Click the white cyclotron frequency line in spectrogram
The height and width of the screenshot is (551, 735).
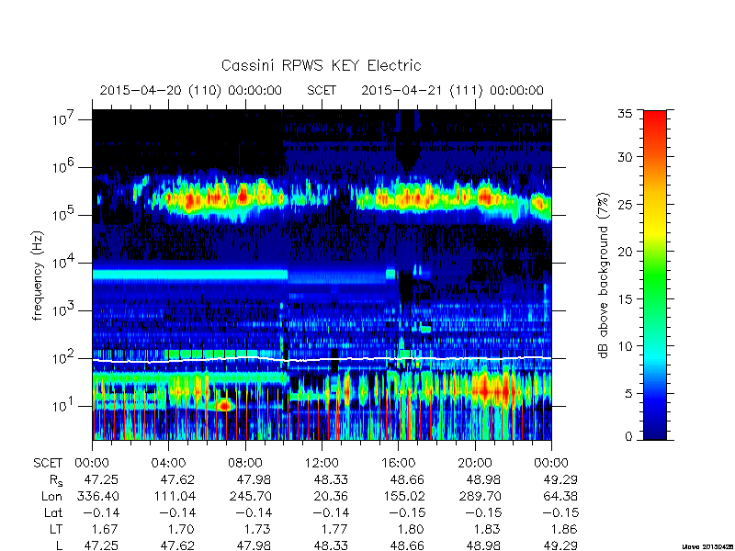322,359
